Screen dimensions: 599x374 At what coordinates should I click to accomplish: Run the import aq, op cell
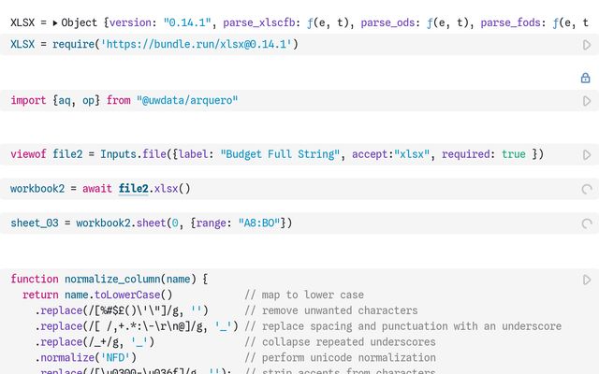[x=587, y=100]
